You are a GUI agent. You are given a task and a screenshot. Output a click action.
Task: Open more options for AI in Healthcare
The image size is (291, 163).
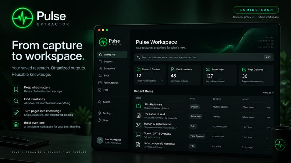(268, 108)
